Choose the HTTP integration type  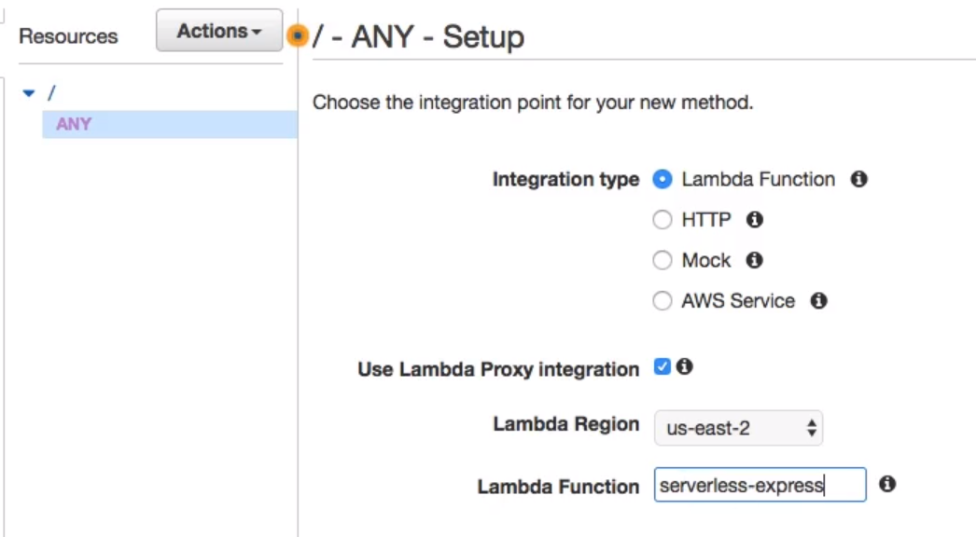pyautogui.click(x=662, y=220)
